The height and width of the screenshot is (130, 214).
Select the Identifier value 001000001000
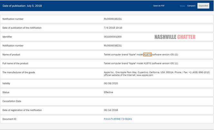click(x=113, y=37)
